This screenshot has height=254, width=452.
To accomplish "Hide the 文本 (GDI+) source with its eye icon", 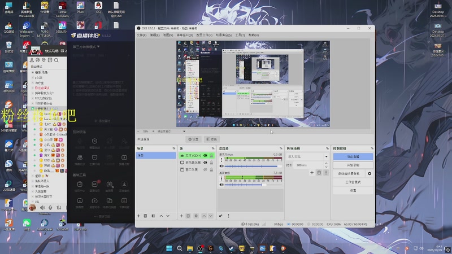I will pyautogui.click(x=205, y=155).
